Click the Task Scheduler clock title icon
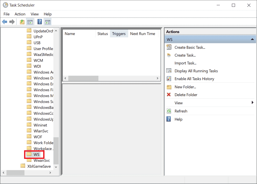Image resolution: width=257 pixels, height=184 pixels. (x=5, y=5)
